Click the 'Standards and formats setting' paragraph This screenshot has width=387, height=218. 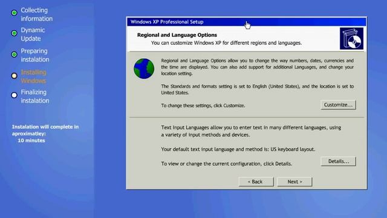[x=258, y=90]
